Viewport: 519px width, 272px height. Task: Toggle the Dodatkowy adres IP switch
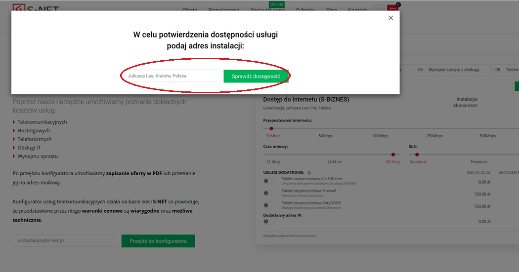coord(269,222)
